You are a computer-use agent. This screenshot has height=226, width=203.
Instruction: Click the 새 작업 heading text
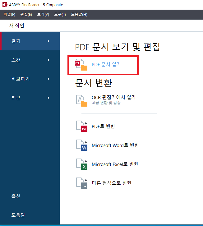click(x=17, y=25)
